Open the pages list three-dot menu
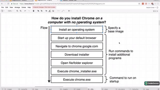The width and height of the screenshot is (160, 90). point(2,89)
